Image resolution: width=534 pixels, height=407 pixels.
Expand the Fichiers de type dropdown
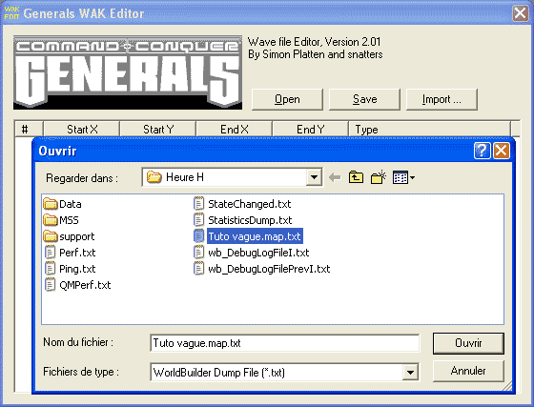(x=410, y=373)
